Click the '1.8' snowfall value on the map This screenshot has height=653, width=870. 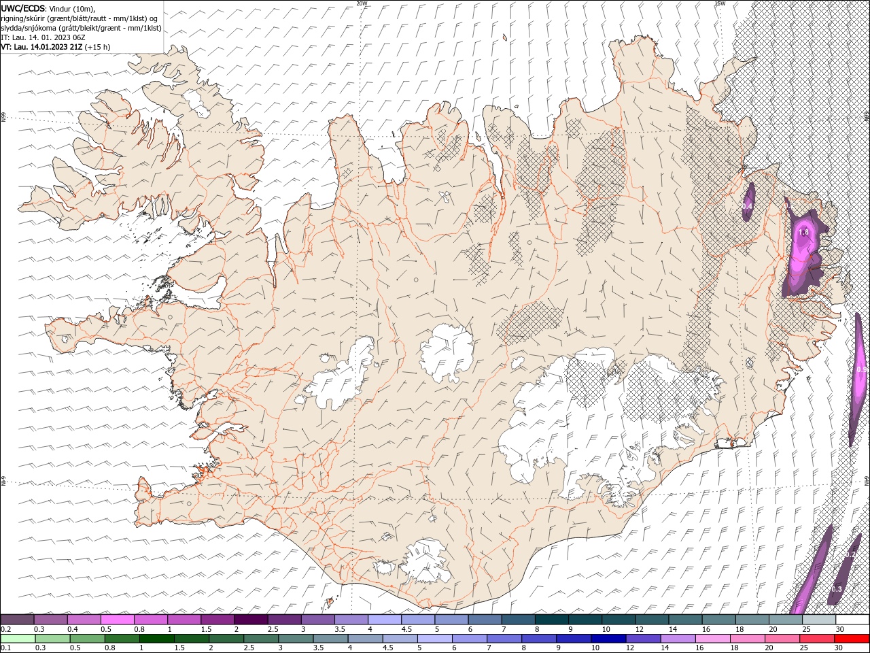tap(803, 233)
